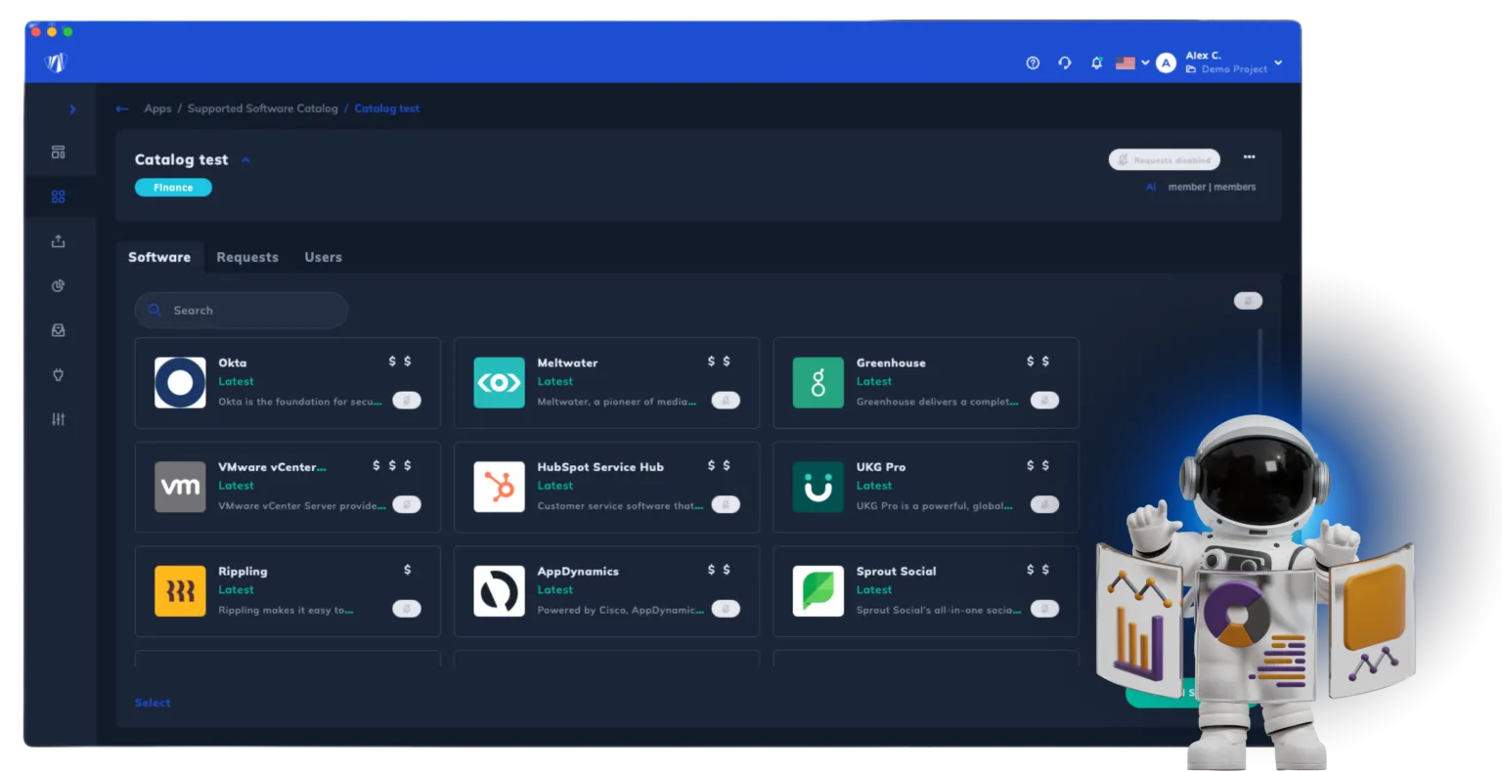Screen dimensions: 1502x771
Task: Open Supported Software Catalog breadcrumb
Action: point(262,108)
